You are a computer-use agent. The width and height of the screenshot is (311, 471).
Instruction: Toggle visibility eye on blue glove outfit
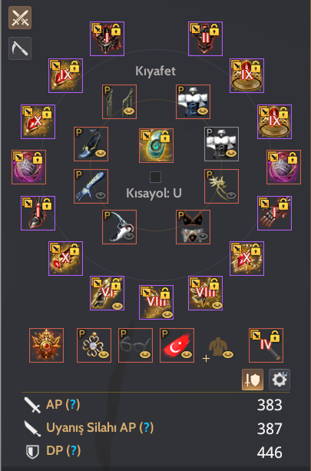101,196
